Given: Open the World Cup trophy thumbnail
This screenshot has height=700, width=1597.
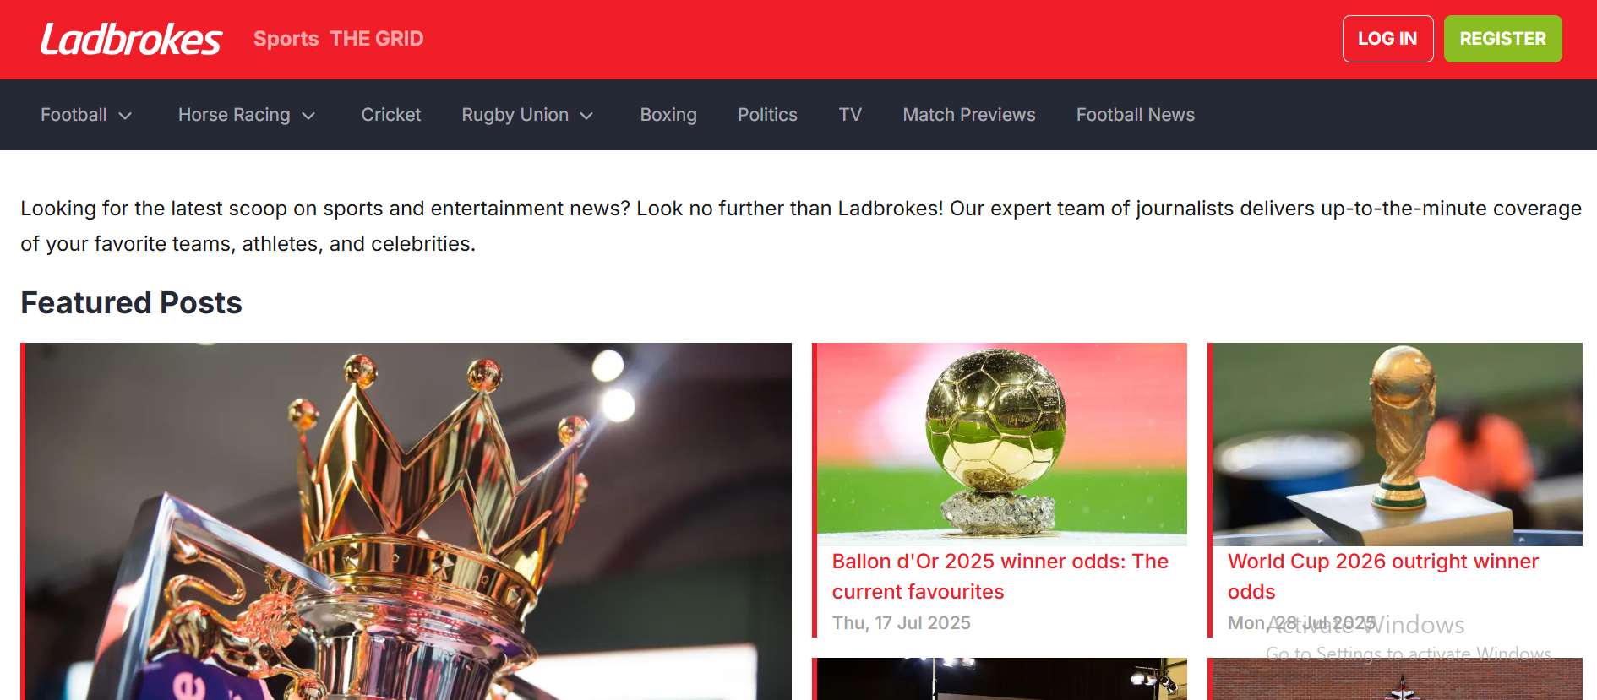Looking at the screenshot, I should [x=1398, y=444].
